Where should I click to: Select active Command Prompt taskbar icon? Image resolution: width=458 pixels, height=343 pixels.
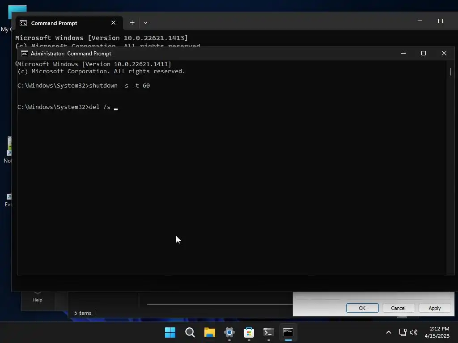pyautogui.click(x=288, y=332)
